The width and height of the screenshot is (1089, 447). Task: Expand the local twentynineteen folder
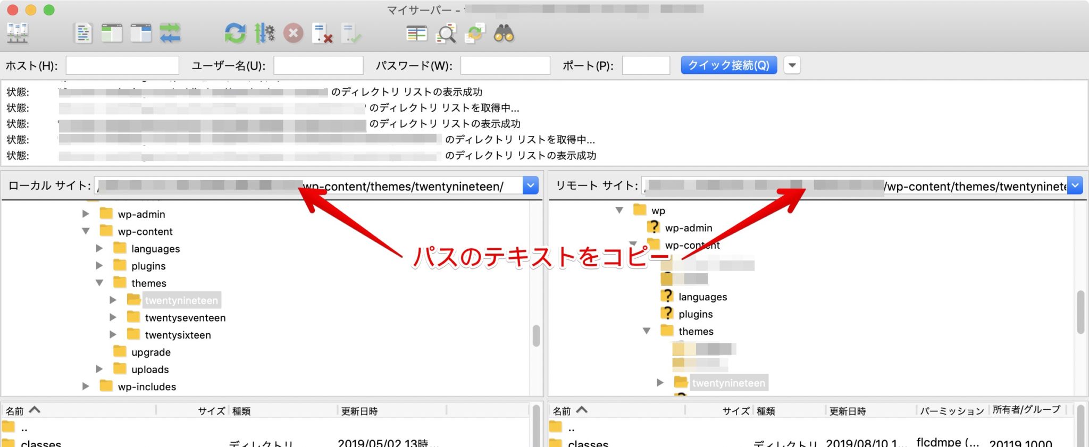point(113,300)
